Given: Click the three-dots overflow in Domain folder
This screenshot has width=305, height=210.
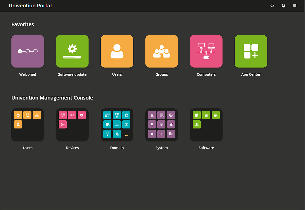Looking at the screenshot, I should [x=126, y=136].
